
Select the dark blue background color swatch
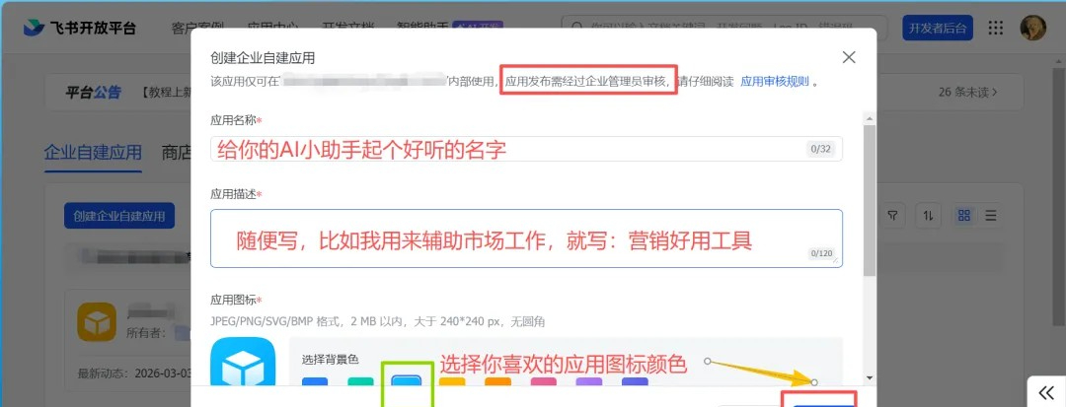pos(314,382)
